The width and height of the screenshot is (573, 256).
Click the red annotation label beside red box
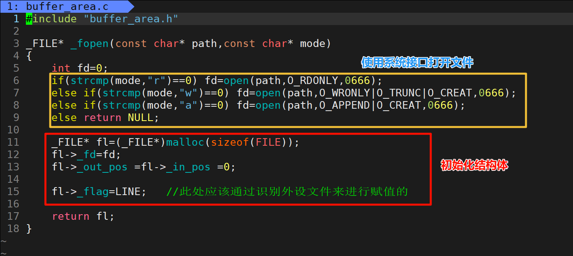[x=474, y=165]
